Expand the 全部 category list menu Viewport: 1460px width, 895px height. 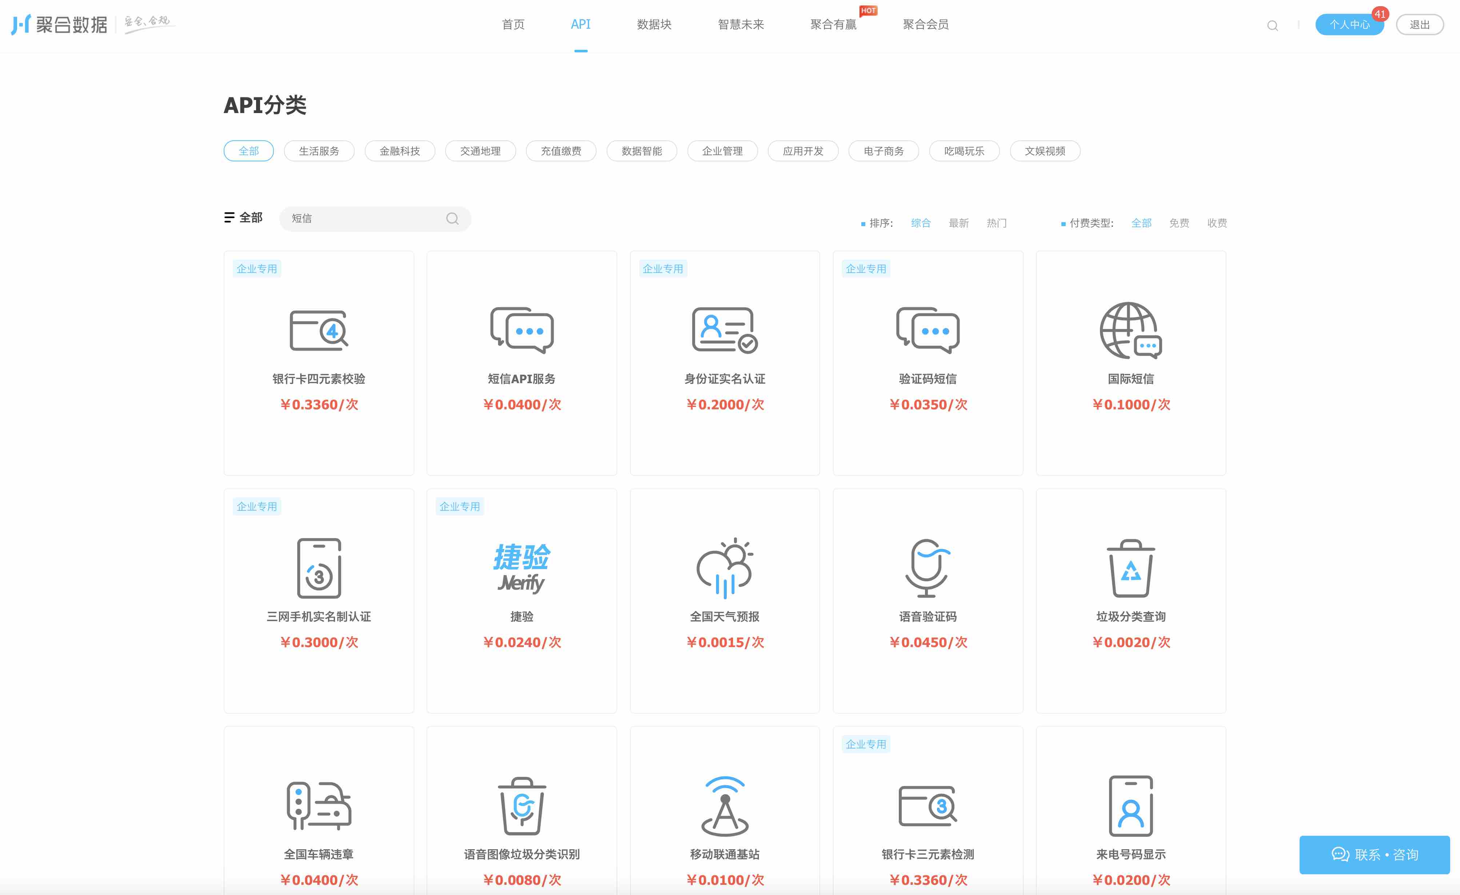(243, 217)
